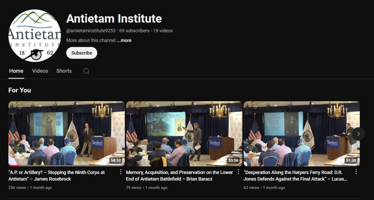Expand channel description with ...more
This screenshot has height=200, width=374.
[124, 40]
